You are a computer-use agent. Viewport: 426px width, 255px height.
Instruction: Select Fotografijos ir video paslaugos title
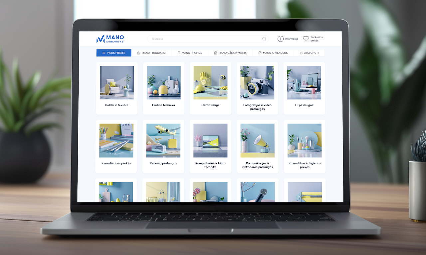(x=257, y=107)
